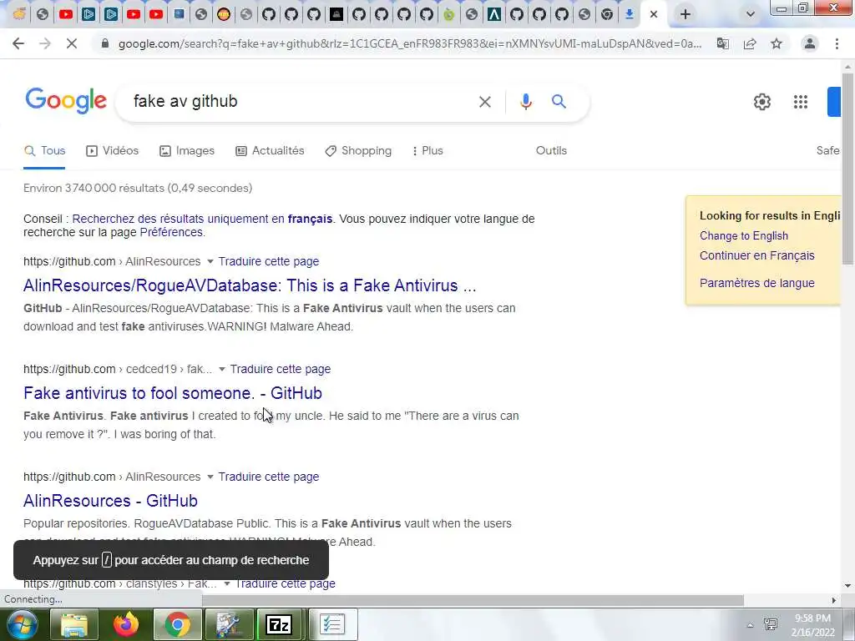Image resolution: width=855 pixels, height=641 pixels.
Task: Open a new tab with plus button
Action: click(x=686, y=14)
